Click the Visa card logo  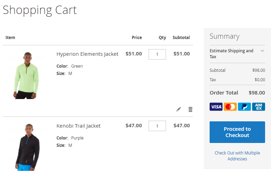[x=216, y=107]
